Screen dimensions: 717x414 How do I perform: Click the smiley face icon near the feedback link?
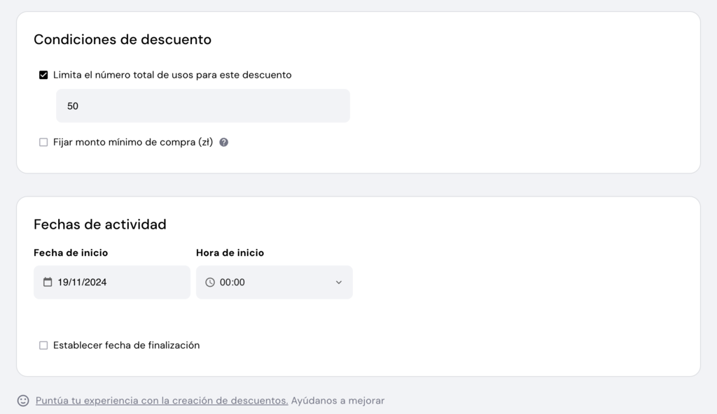click(23, 400)
